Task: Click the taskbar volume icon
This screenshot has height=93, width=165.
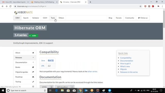Action: pyautogui.click(x=144, y=90)
